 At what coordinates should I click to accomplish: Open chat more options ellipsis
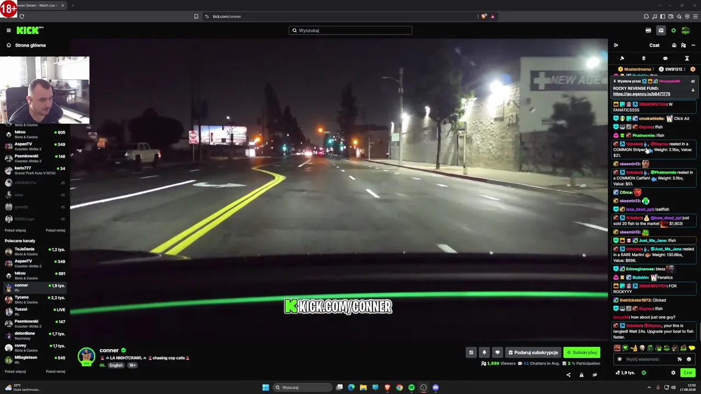(x=693, y=45)
